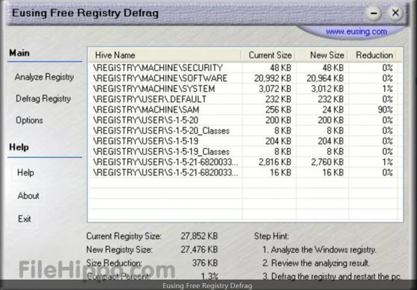
Task: Click the New Size column header
Action: 322,55
